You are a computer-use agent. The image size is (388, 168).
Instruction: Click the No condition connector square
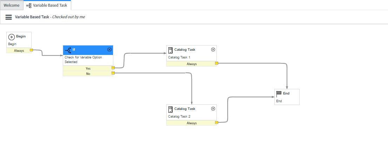[113, 73]
